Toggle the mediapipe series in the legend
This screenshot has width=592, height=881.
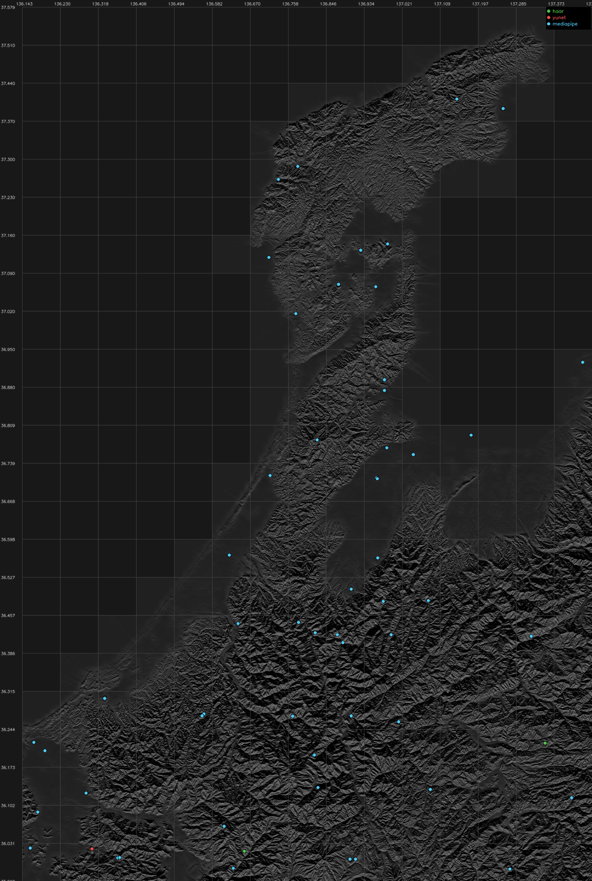point(565,24)
